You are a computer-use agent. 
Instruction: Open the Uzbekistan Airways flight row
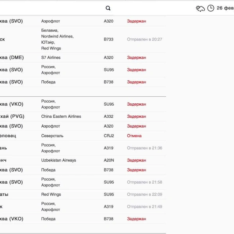[58, 160]
